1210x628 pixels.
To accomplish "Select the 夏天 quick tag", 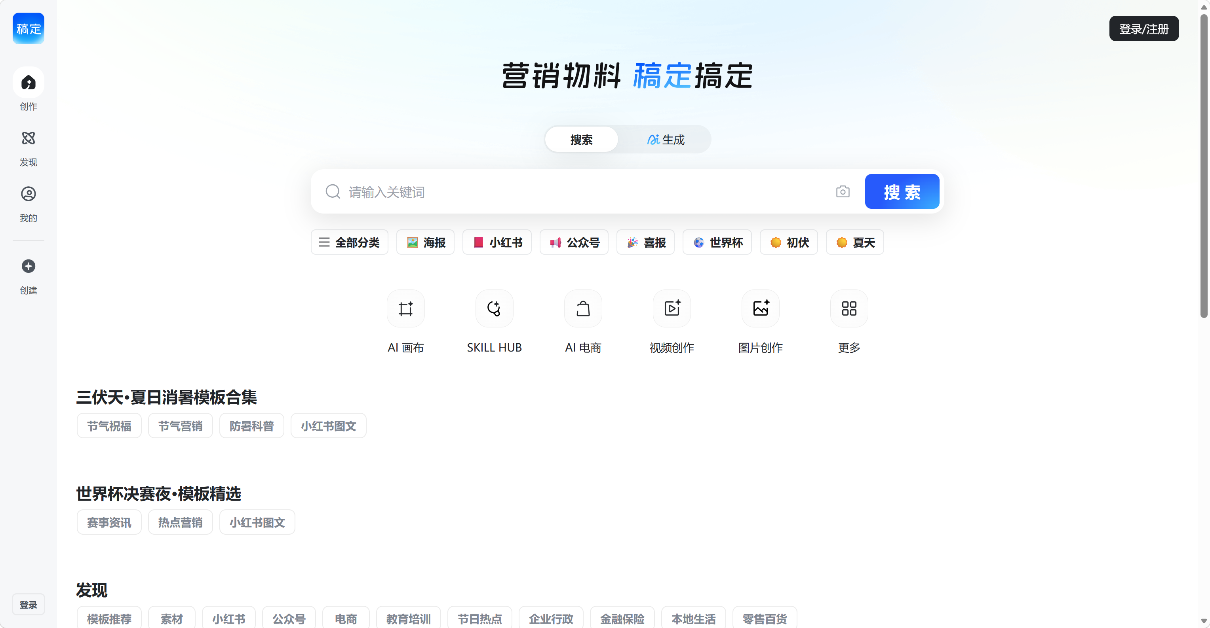I will 855,242.
